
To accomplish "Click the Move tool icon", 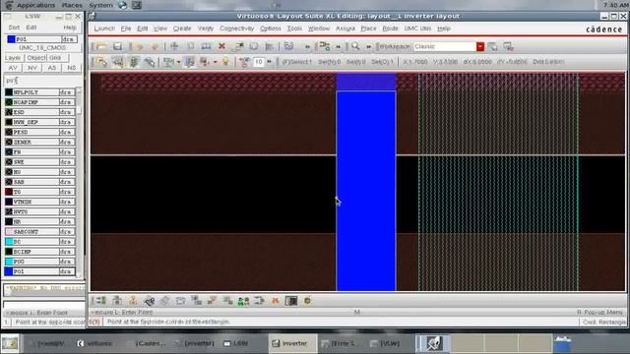I will tap(174, 46).
